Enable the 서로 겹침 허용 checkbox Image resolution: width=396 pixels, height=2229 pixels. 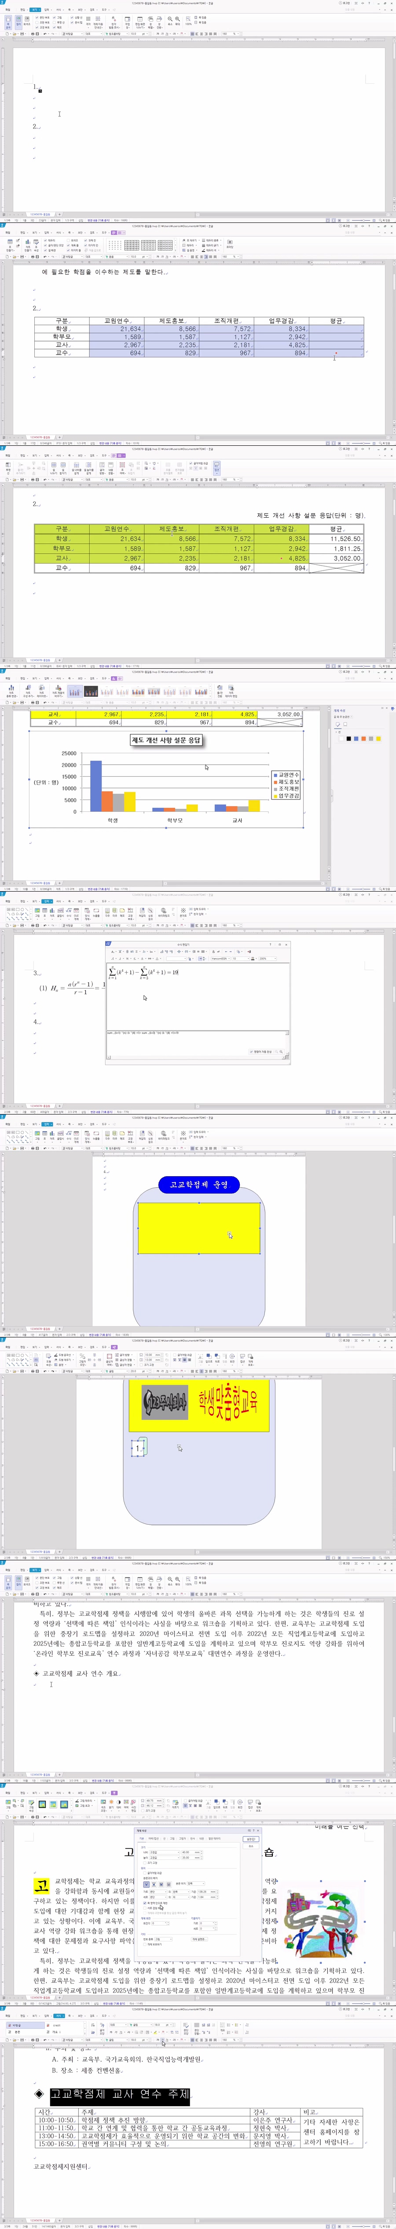coord(145,1908)
